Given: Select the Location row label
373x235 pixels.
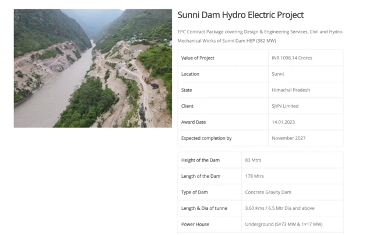Looking at the screenshot, I should click(x=190, y=74).
